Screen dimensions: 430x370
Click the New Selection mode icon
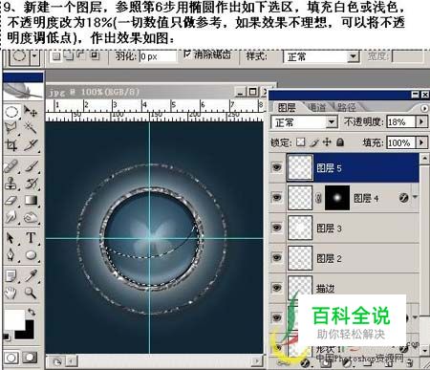click(x=56, y=56)
